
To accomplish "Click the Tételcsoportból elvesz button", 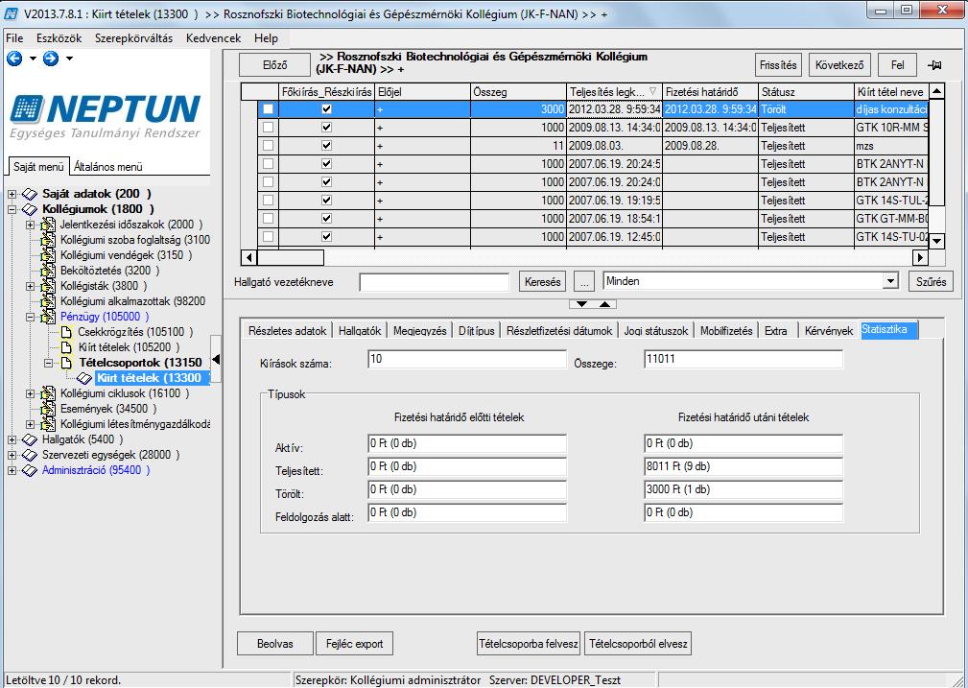I will (638, 644).
